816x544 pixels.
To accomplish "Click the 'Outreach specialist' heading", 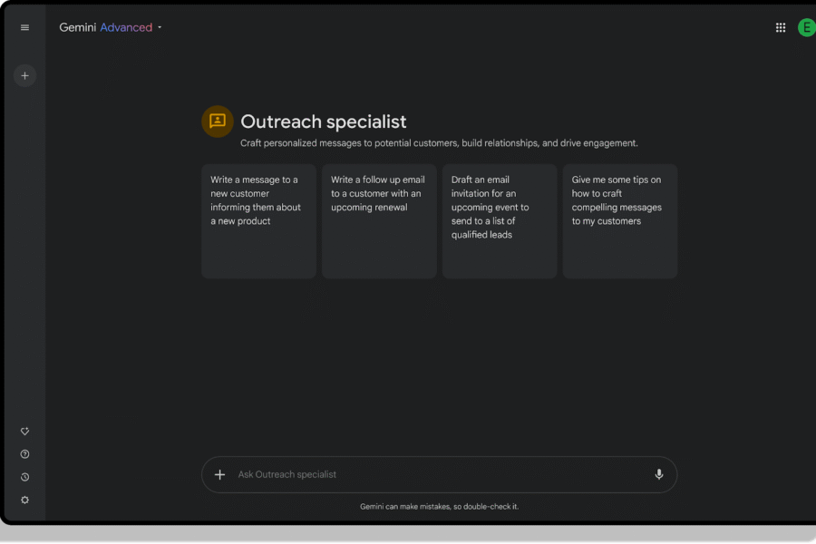I will point(323,121).
